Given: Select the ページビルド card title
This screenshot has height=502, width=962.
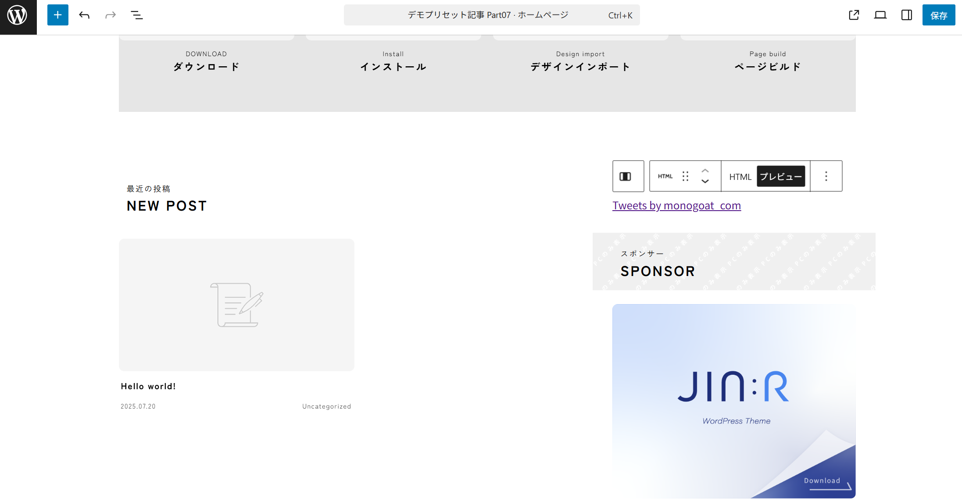Looking at the screenshot, I should click(x=768, y=67).
